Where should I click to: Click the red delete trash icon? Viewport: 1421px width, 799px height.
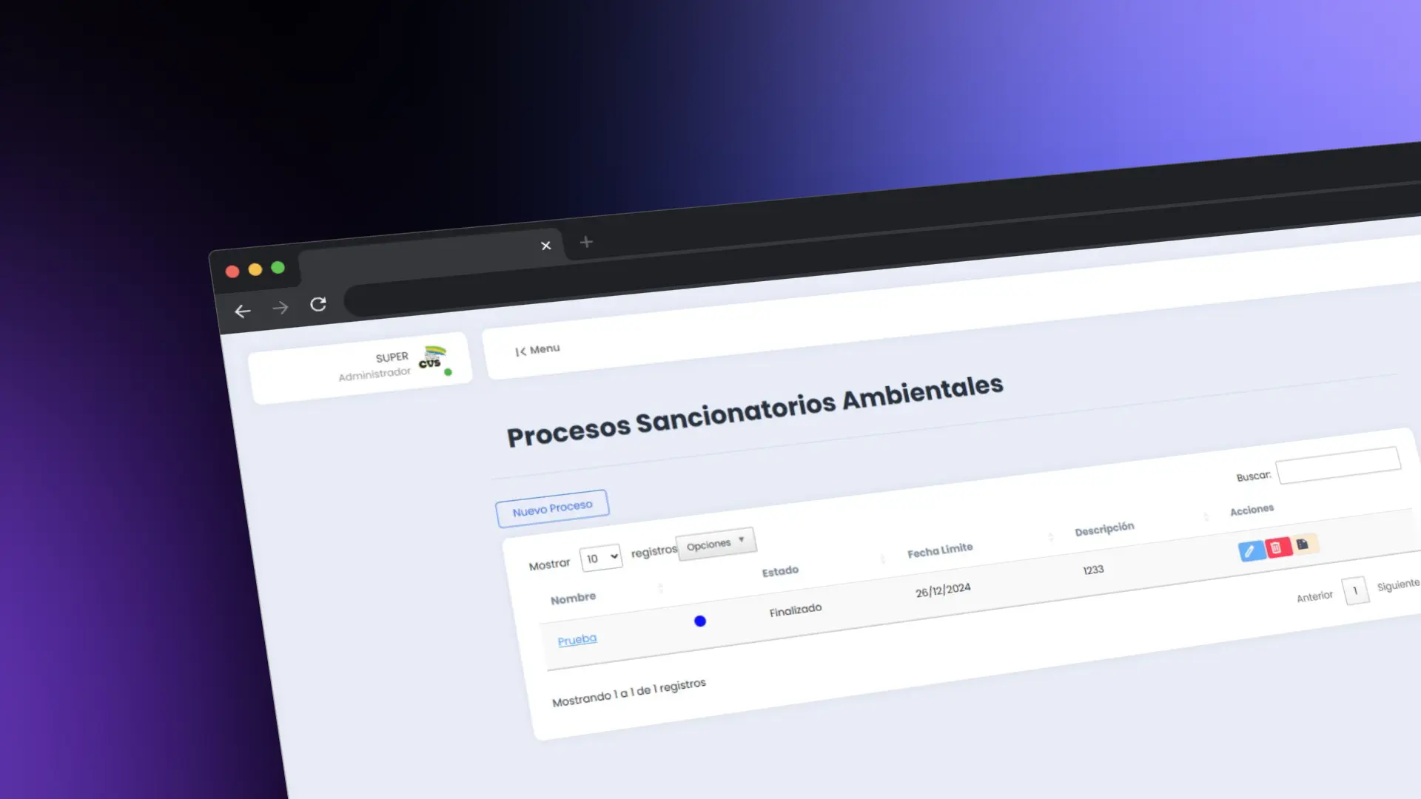point(1277,547)
